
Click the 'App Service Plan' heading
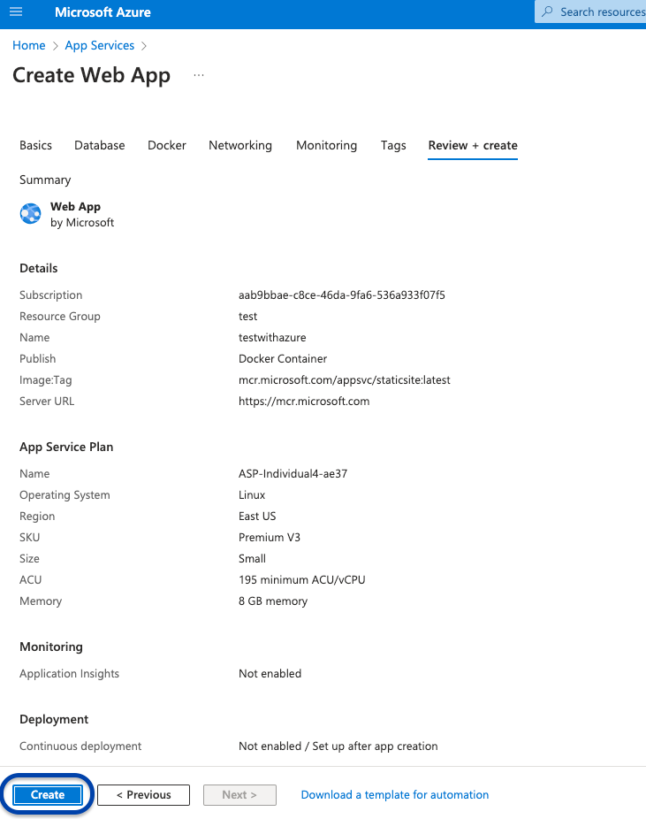coord(66,448)
